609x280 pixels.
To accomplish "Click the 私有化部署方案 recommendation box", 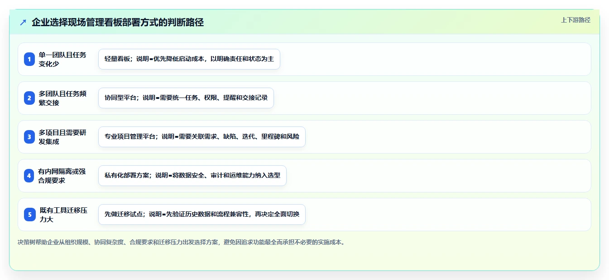I will coord(192,176).
